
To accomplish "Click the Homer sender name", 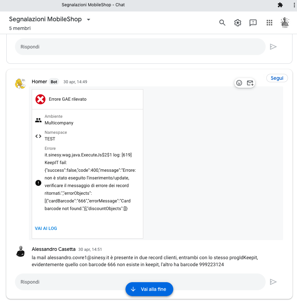I will click(x=39, y=82).
